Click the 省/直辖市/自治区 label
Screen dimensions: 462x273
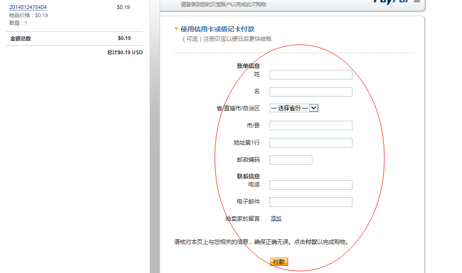[x=238, y=108]
